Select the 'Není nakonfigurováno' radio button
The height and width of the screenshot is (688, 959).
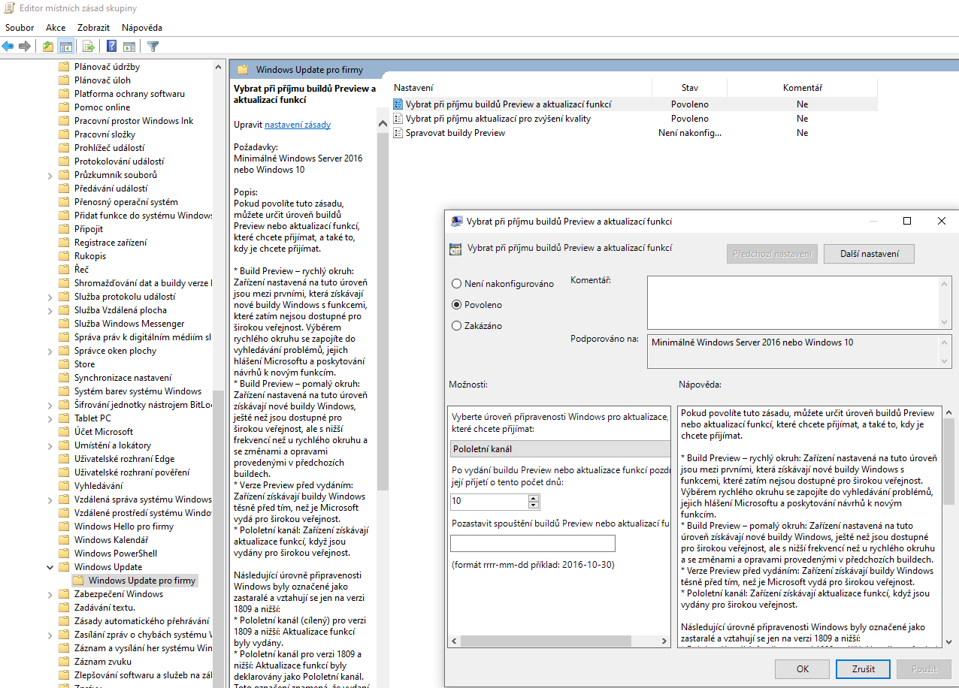pyautogui.click(x=456, y=284)
